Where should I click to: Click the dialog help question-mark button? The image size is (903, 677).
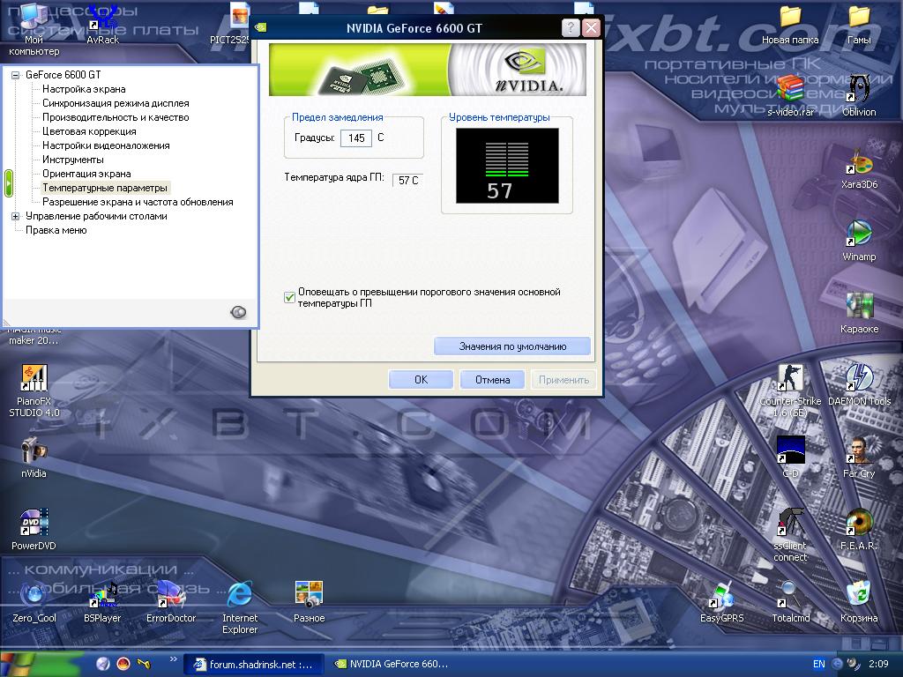(x=571, y=27)
